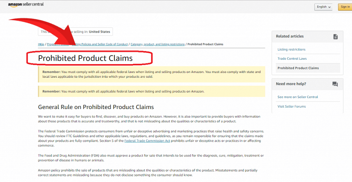Click the Related articles document icon
Screen dimensions: 352x182
[x=335, y=36]
